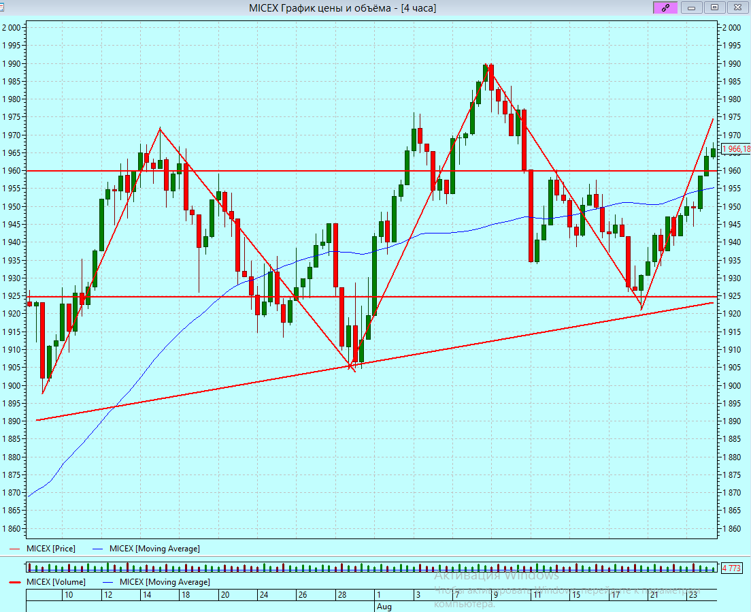The image size is (751, 612).
Task: Click date label 21 on time axis
Action: pos(654,595)
